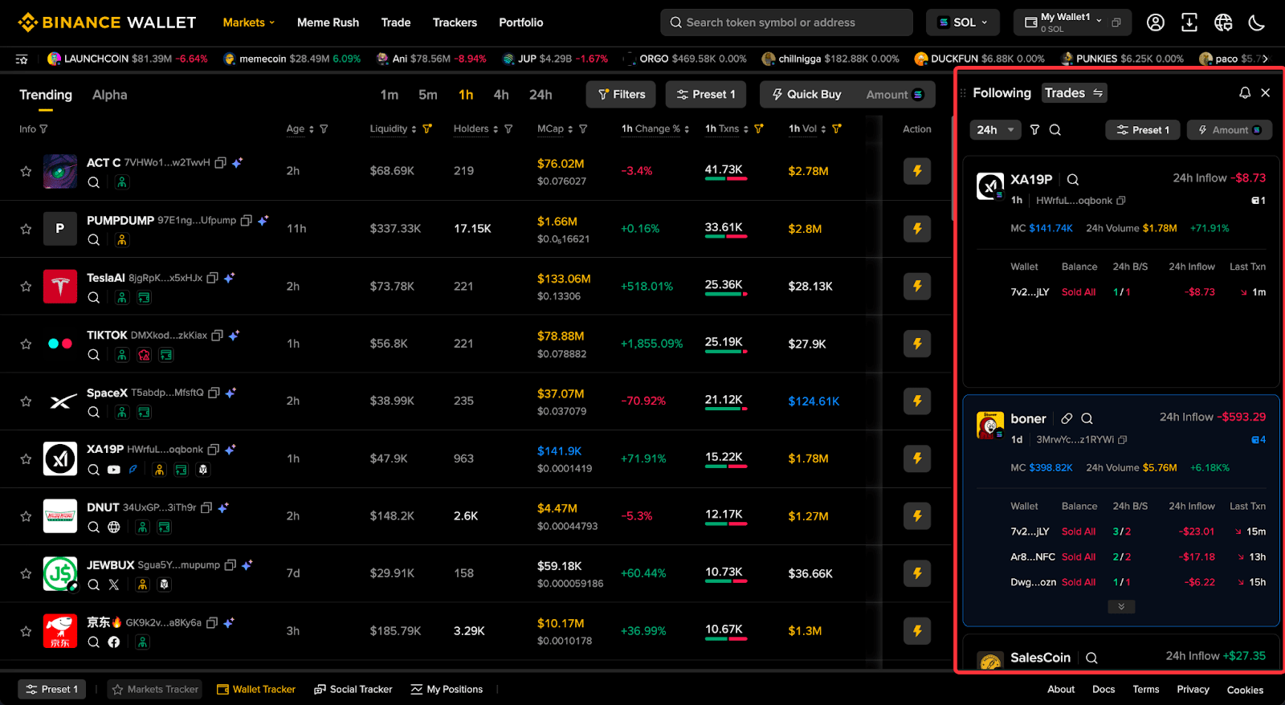This screenshot has height=705, width=1285.
Task: Search XA19P card magnifier icon
Action: pyautogui.click(x=1073, y=180)
